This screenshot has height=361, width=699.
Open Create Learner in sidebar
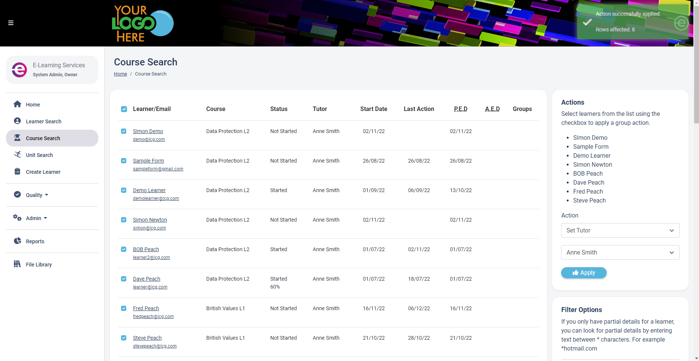[x=52, y=172]
